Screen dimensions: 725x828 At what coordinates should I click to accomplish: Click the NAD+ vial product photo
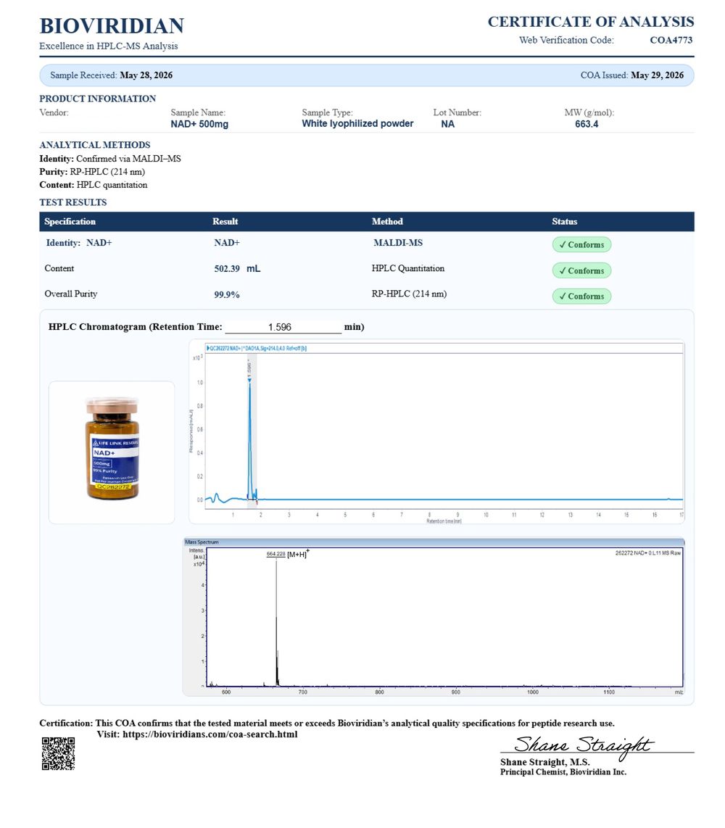112,448
